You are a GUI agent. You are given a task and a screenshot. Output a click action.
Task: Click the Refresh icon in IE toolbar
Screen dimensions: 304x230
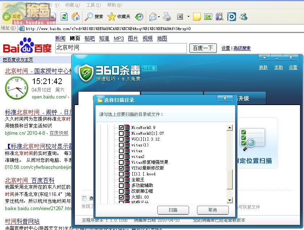pos(64,17)
